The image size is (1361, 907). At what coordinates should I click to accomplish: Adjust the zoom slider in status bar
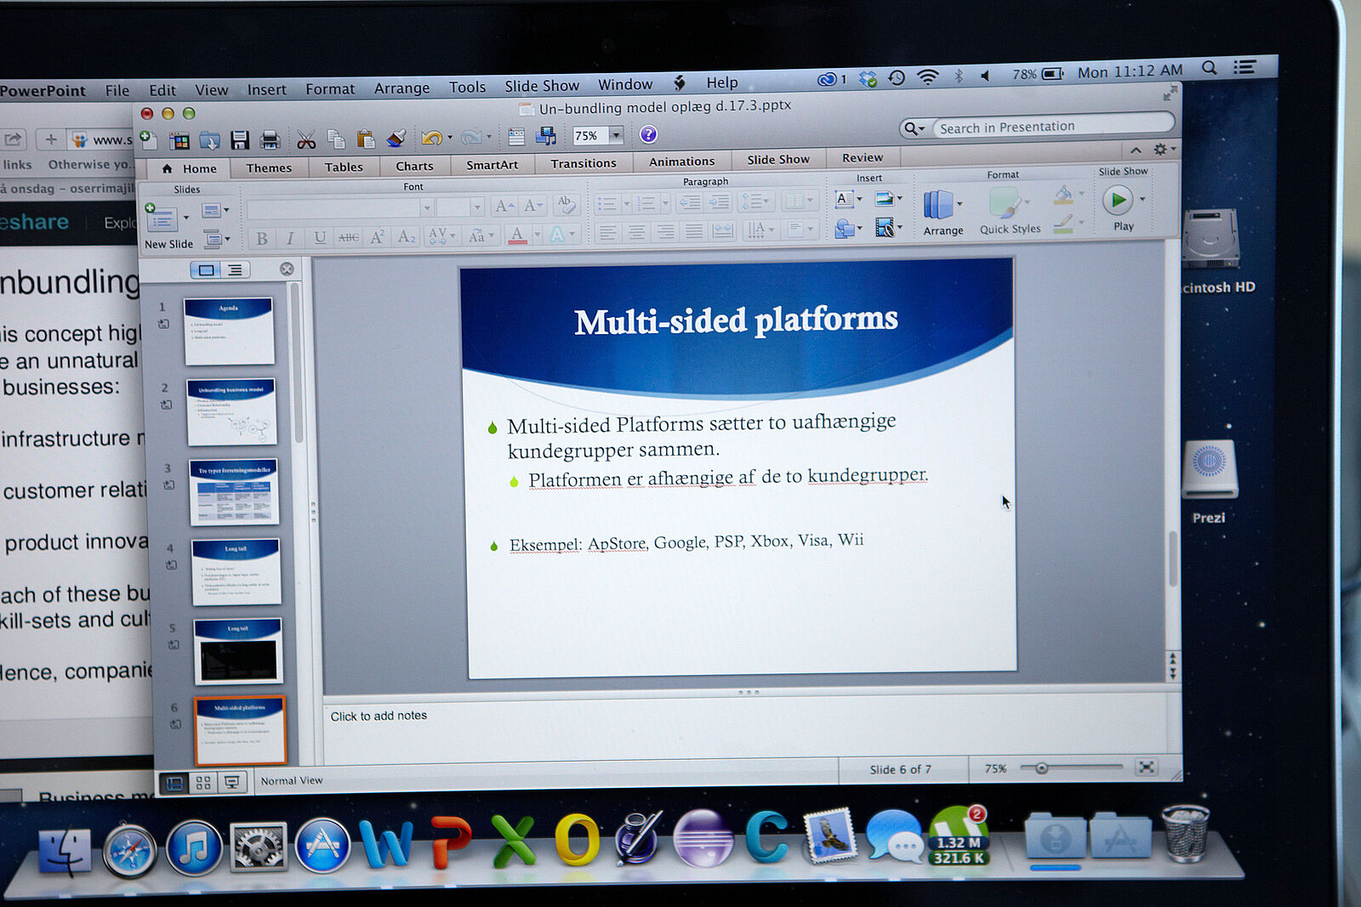point(1041,768)
